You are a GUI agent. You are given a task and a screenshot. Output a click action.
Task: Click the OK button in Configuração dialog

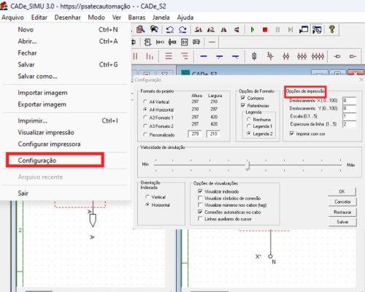coord(342,191)
